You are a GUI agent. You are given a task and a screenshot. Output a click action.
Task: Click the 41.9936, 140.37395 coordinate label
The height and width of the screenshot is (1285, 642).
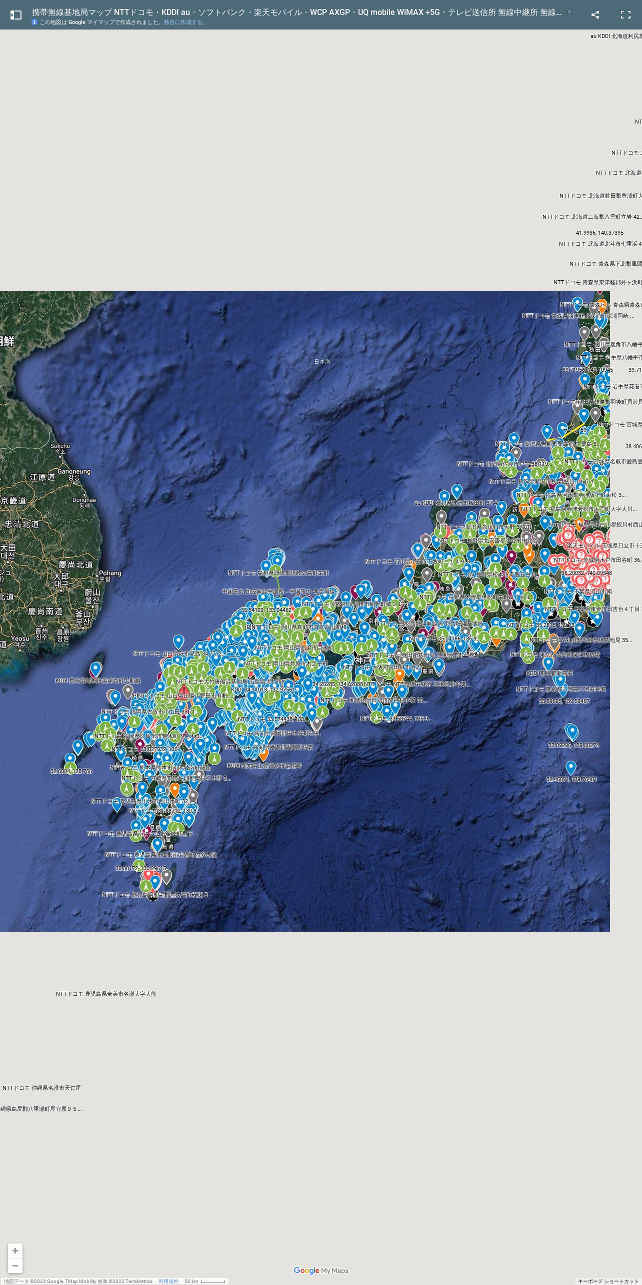click(x=599, y=233)
